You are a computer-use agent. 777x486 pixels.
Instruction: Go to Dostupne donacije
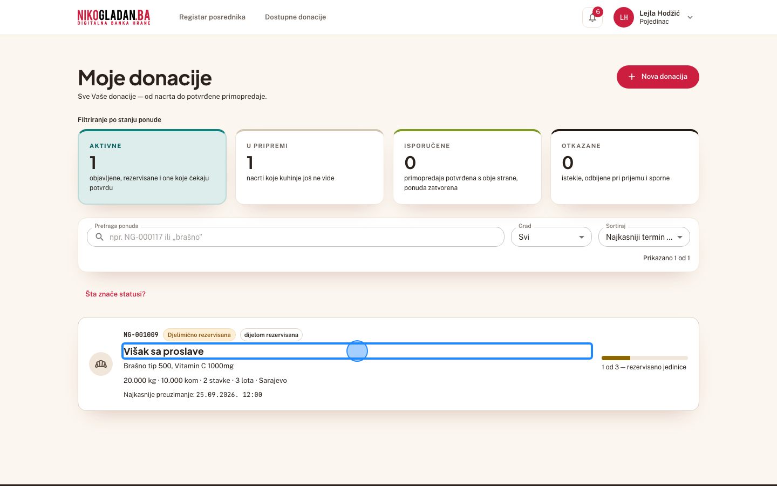pyautogui.click(x=295, y=17)
